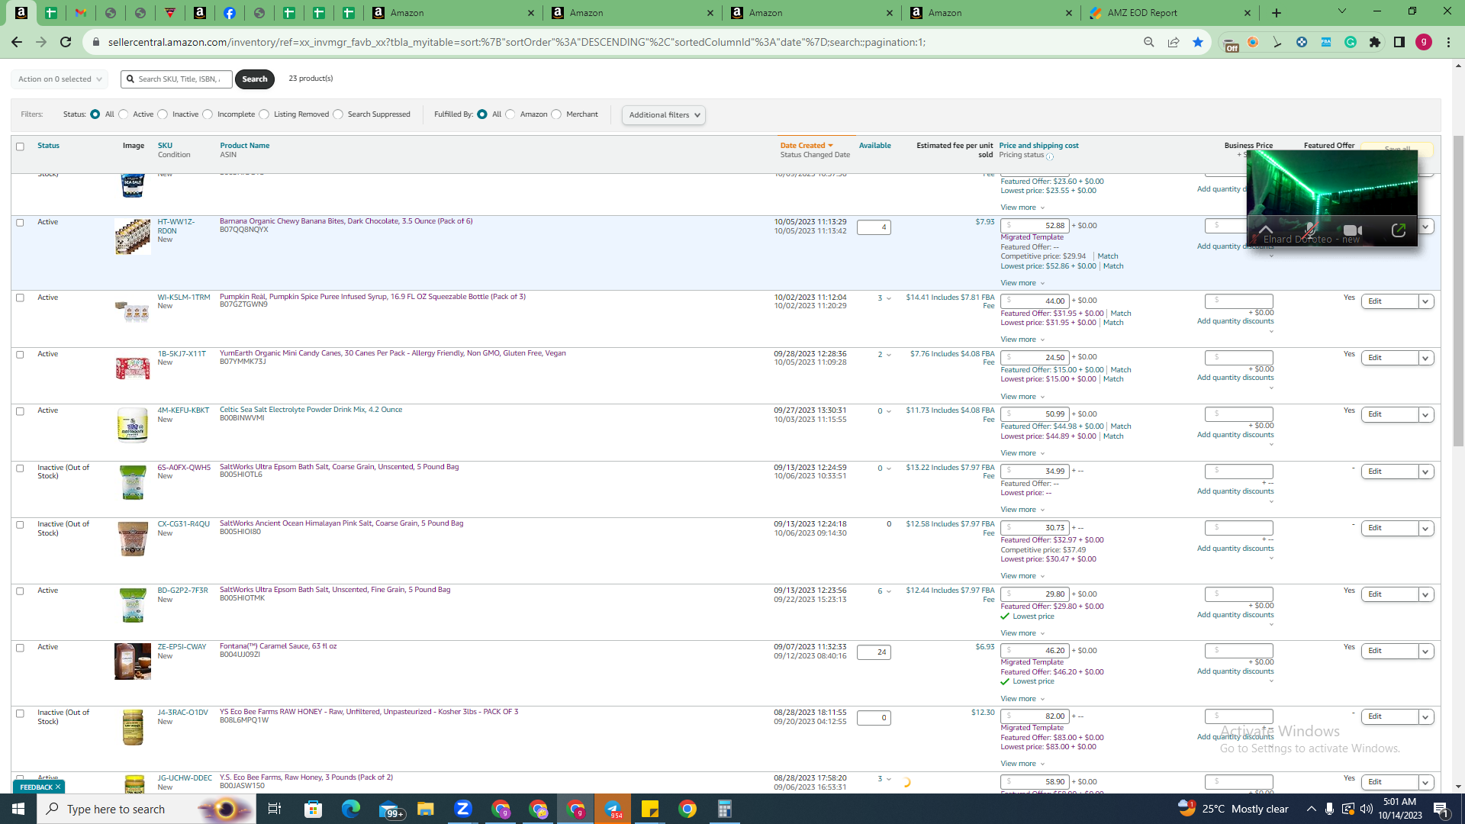Open SKU link ZE-EP5I-CWAY

tap(182, 647)
